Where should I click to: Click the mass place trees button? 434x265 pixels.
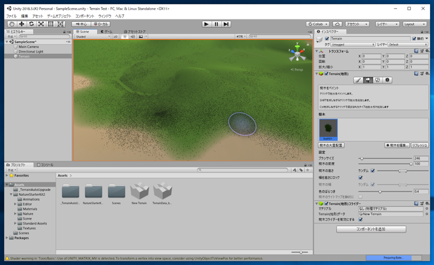click(x=331, y=145)
